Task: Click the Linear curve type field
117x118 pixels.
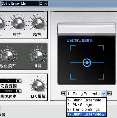Action: 8,91
